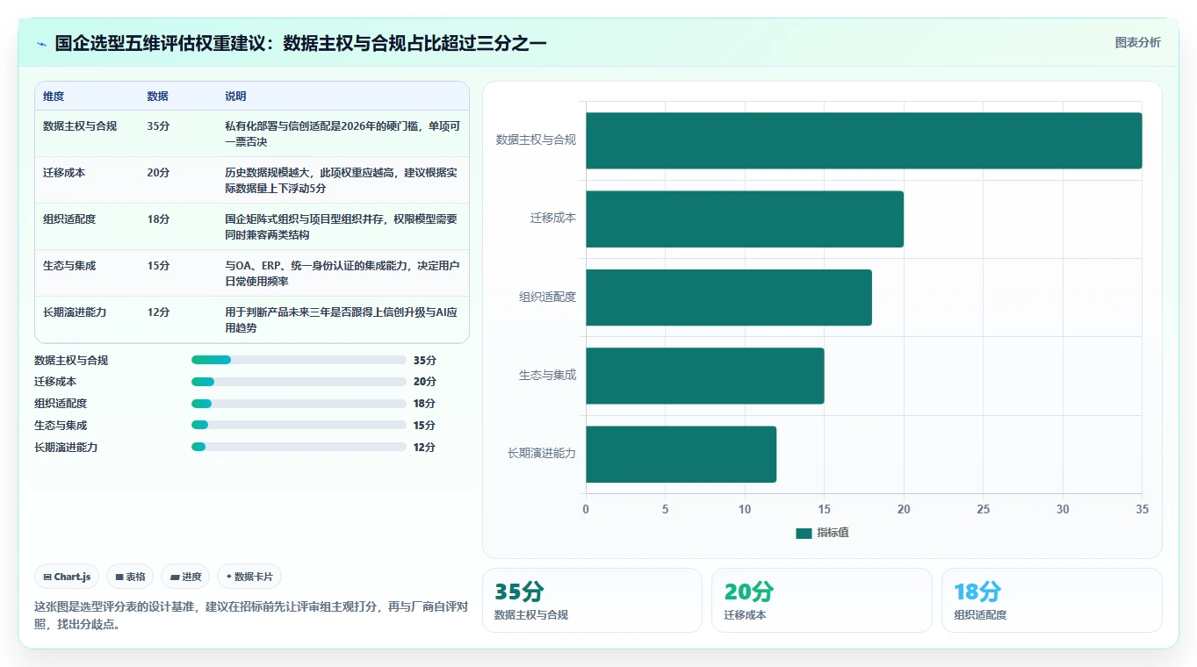Viewport: 1197px width, 667px height.
Task: Click the 35分 value in progress list
Action: (425, 360)
